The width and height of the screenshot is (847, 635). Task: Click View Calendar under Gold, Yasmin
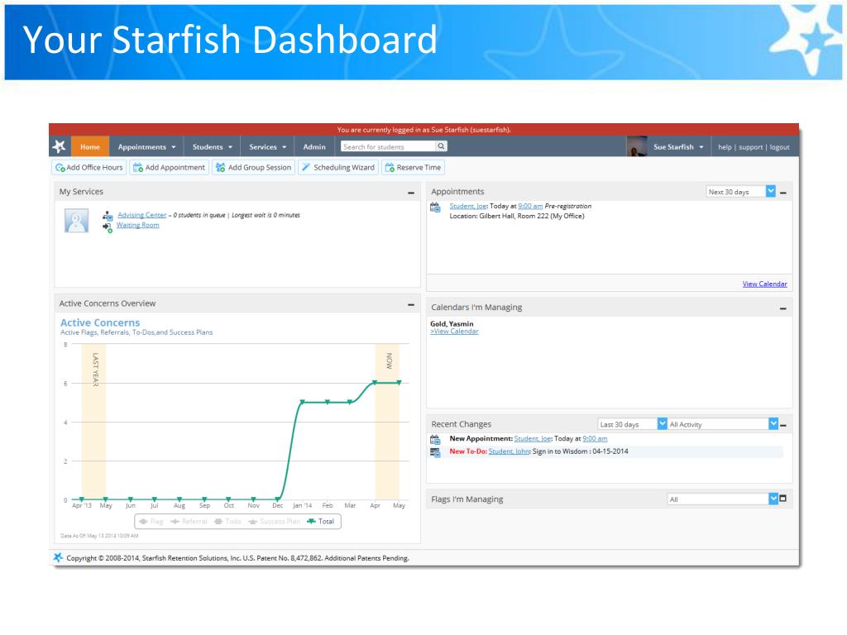454,332
